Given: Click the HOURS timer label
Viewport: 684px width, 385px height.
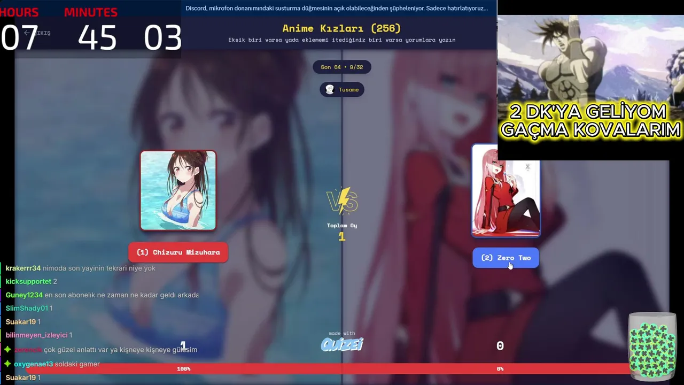Looking at the screenshot, I should [x=20, y=12].
